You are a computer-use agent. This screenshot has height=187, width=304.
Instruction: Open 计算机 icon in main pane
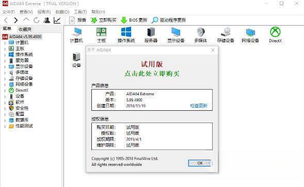[76, 35]
